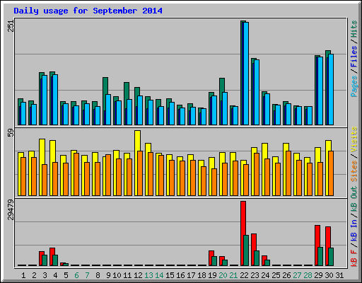Click the yellow 'Visits' legend label
This screenshot has width=362, height=283.
point(354,139)
